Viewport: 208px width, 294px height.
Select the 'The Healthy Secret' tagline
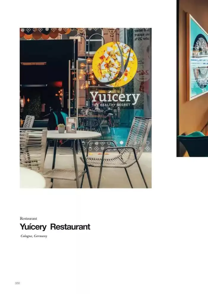(x=111, y=105)
